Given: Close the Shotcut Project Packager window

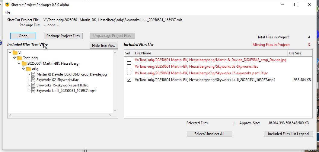Looking at the screenshot, I should tap(309, 5).
